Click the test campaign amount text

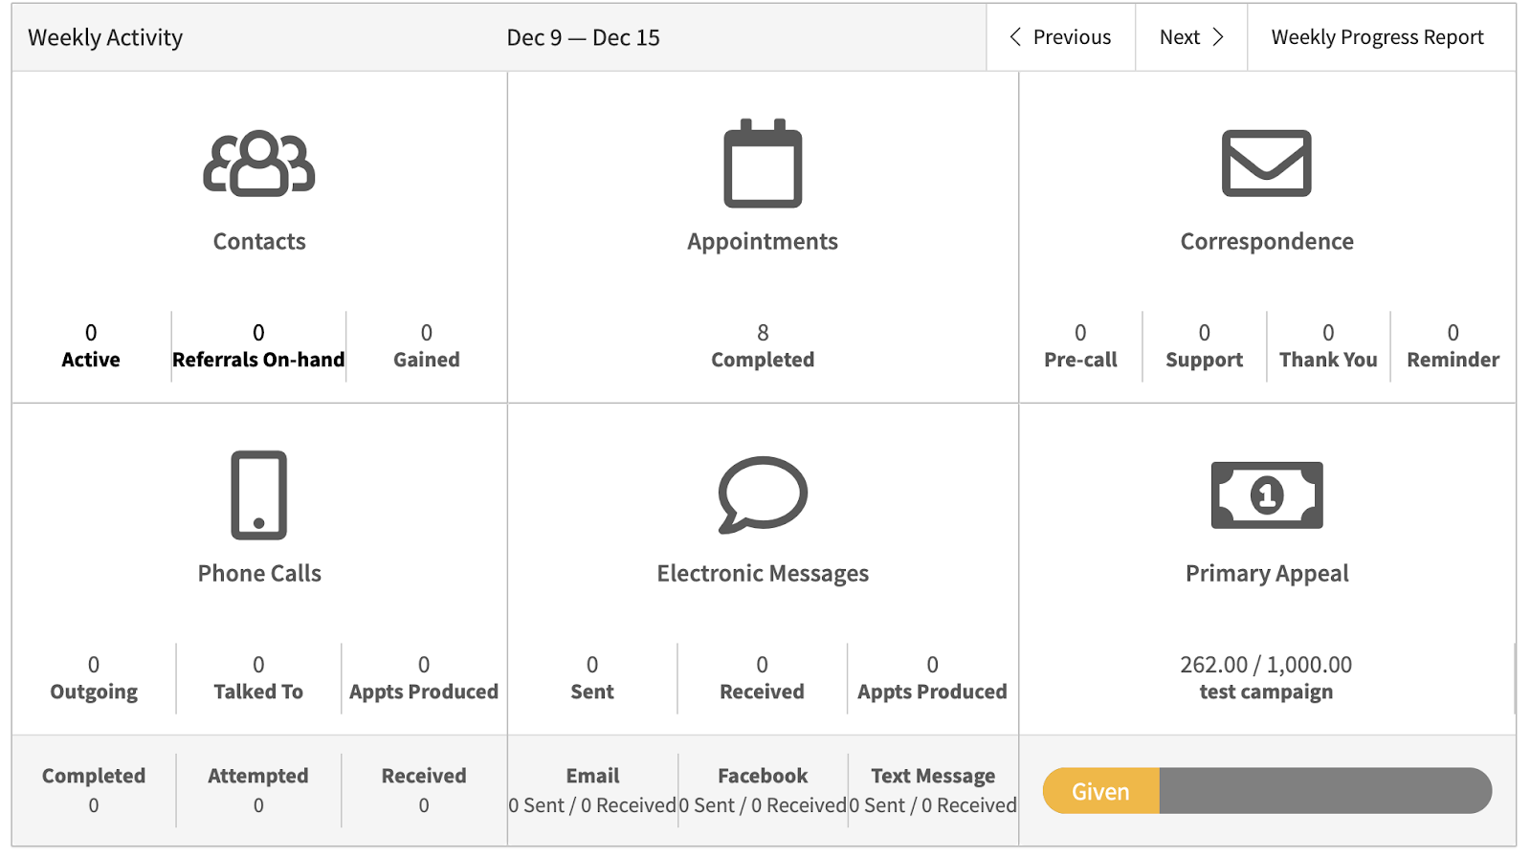1266,677
